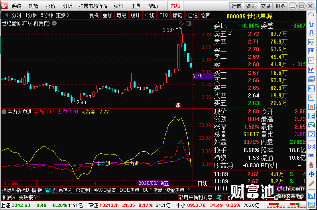The width and height of the screenshot is (317, 210).
Task: Switch to 1分钟 period
Action: point(31,15)
